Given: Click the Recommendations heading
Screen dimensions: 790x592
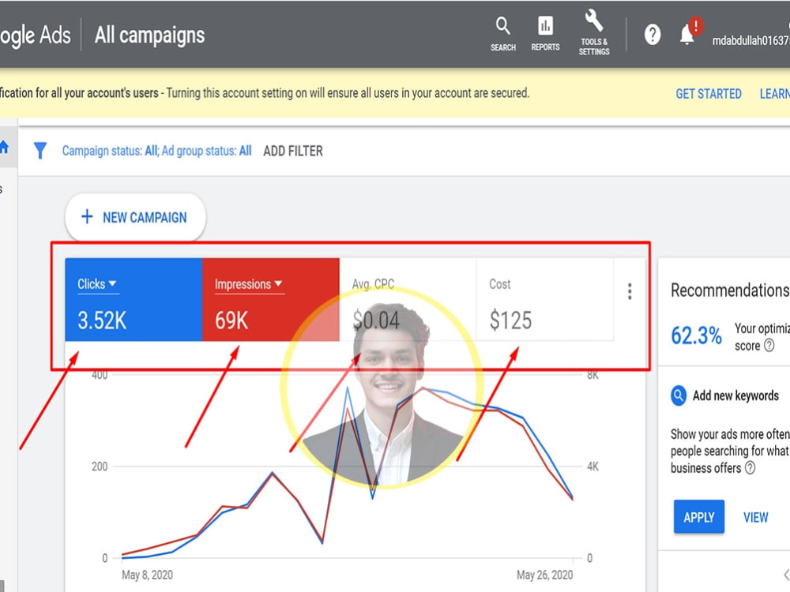Looking at the screenshot, I should pyautogui.click(x=729, y=290).
